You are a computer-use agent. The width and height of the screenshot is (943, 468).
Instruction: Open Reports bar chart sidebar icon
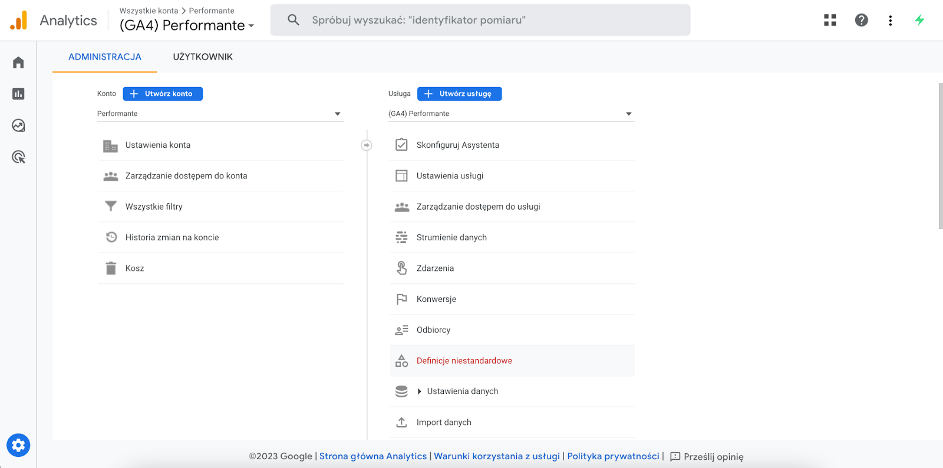coord(18,94)
